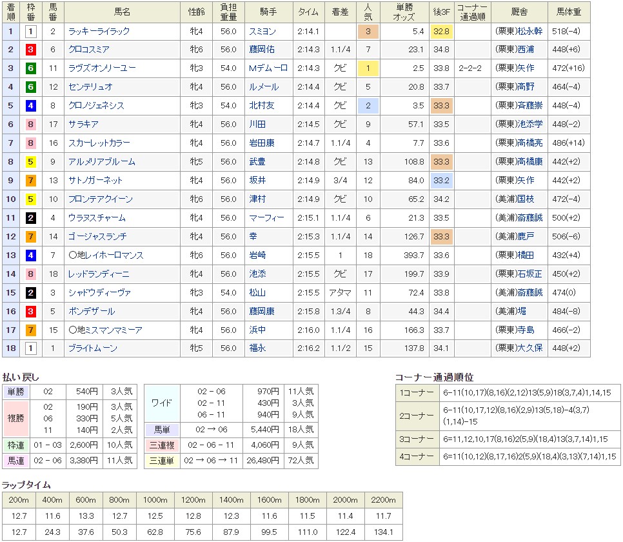Open horse link ラッキーライラック

click(99, 32)
